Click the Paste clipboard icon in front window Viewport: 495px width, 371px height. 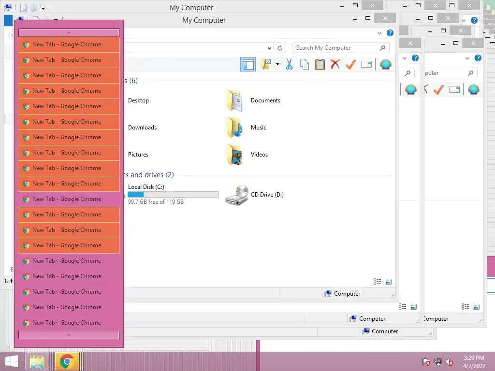click(x=320, y=64)
